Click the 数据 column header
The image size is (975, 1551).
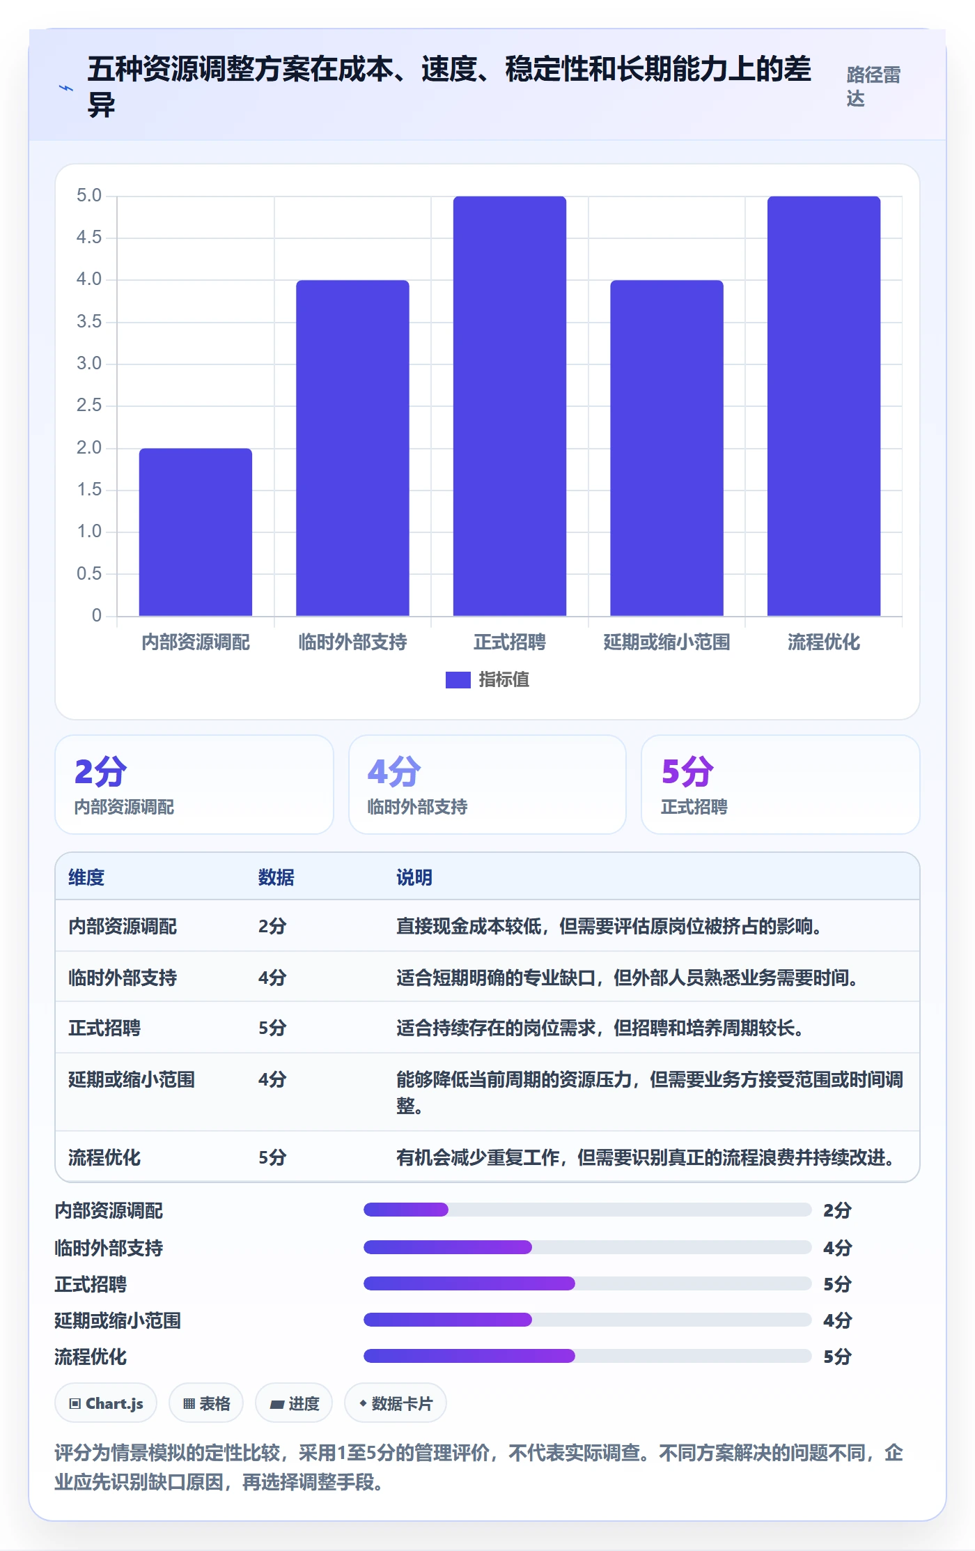click(276, 877)
